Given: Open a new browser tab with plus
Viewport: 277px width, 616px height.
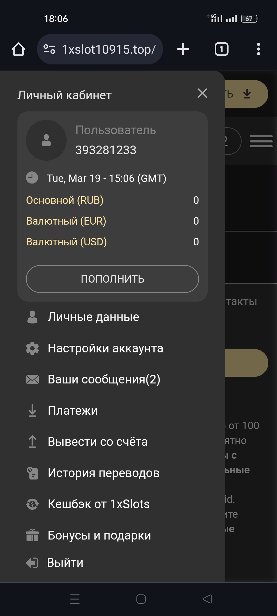Looking at the screenshot, I should coord(183,49).
